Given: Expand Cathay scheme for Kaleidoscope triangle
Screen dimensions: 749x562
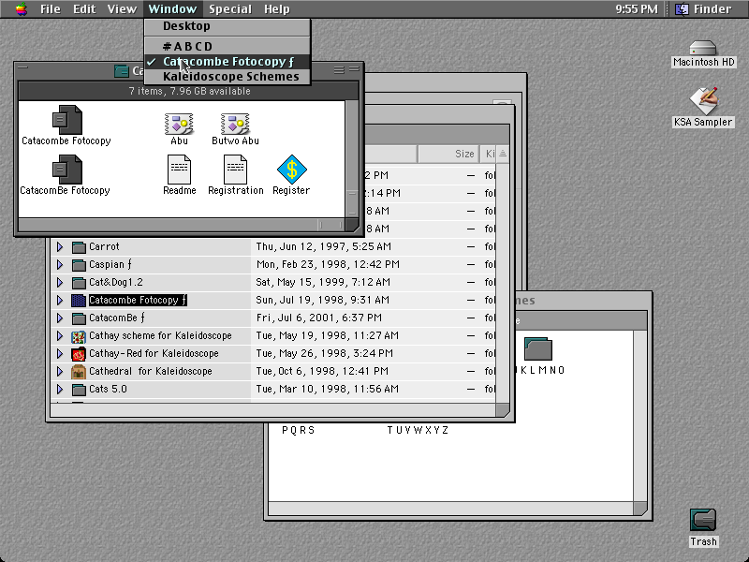Looking at the screenshot, I should coord(60,335).
